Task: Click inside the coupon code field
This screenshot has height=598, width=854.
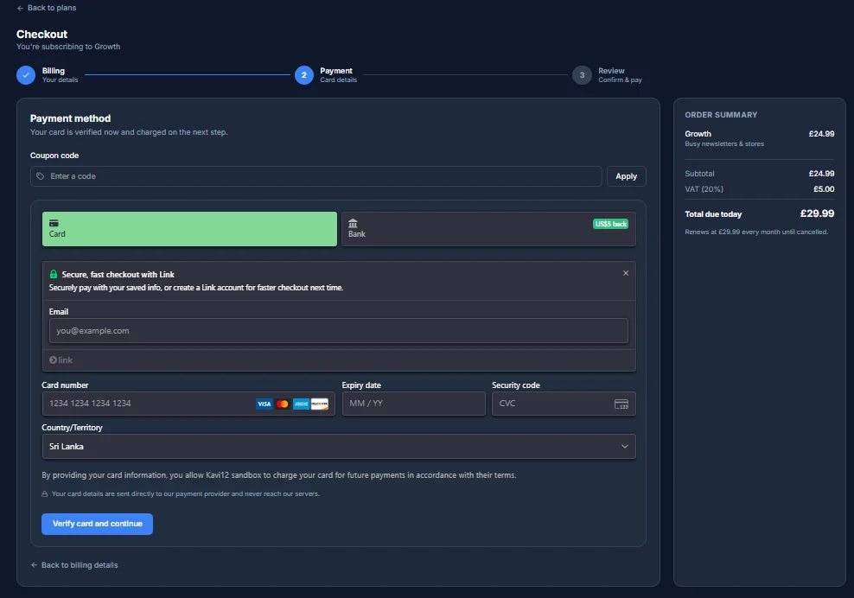Action: pos(315,176)
